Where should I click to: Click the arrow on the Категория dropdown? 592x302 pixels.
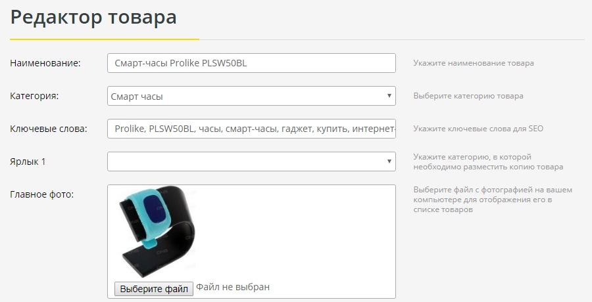coord(389,96)
